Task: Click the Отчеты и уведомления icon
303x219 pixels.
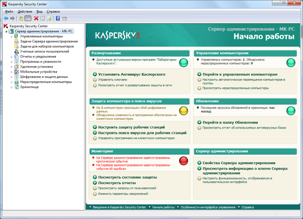Action: coord(17,57)
